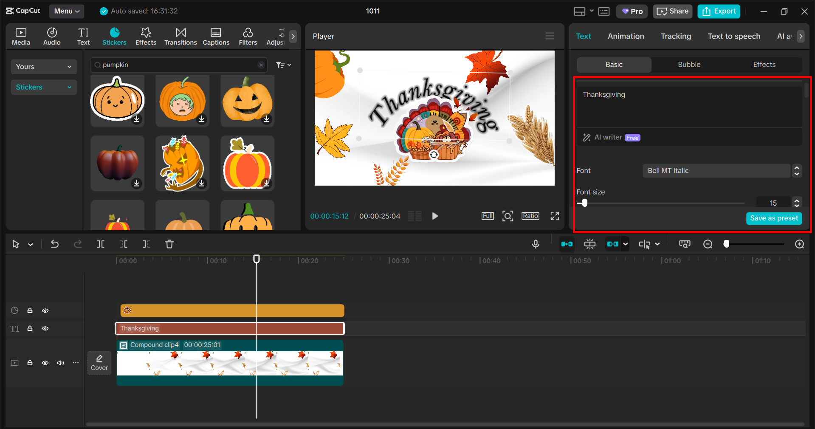Select the Transitions tool
This screenshot has height=429, width=815.
[180, 36]
